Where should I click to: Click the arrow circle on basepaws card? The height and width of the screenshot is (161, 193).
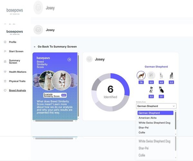click(69, 60)
